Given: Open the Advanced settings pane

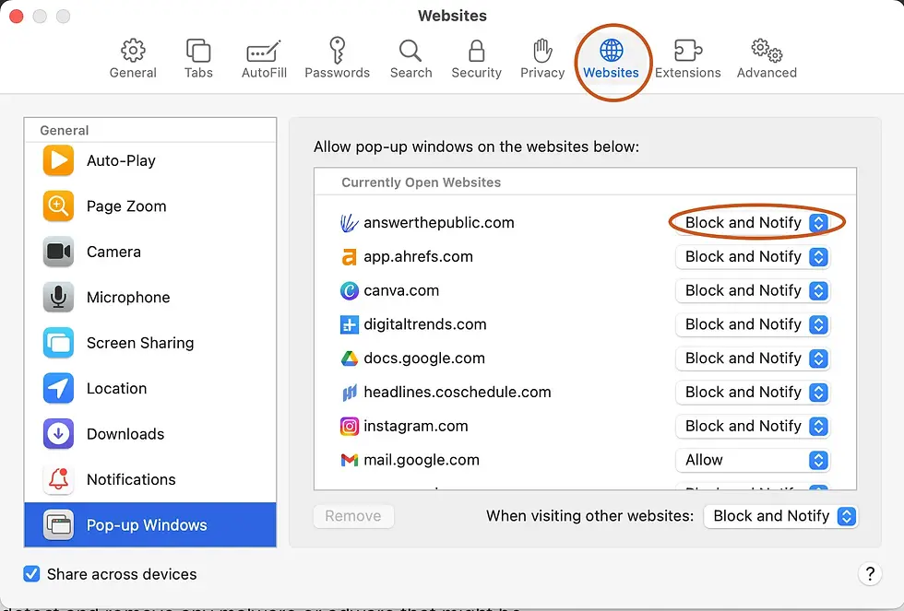Looking at the screenshot, I should tap(766, 57).
